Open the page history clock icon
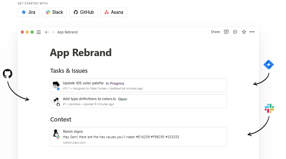The height and width of the screenshot is (159, 286). click(x=235, y=32)
